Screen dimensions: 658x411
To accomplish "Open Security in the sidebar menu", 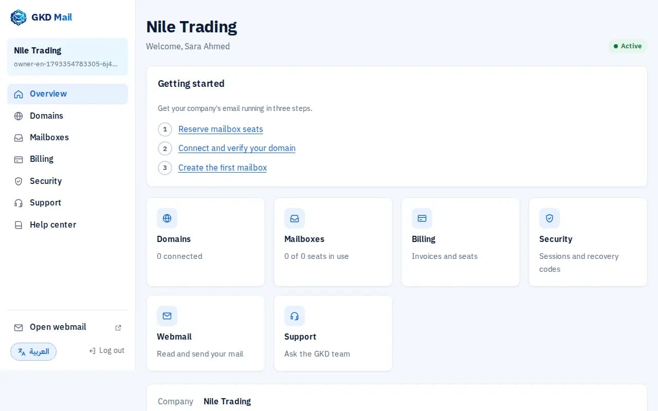I will (x=67, y=181).
